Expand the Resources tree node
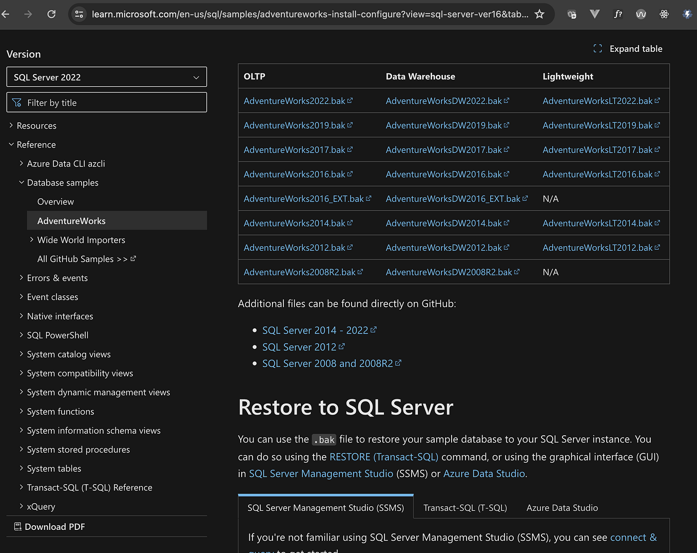697x553 pixels. pyautogui.click(x=11, y=125)
